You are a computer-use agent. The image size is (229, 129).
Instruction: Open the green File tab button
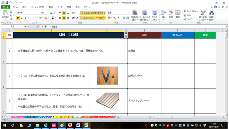click(5, 7)
